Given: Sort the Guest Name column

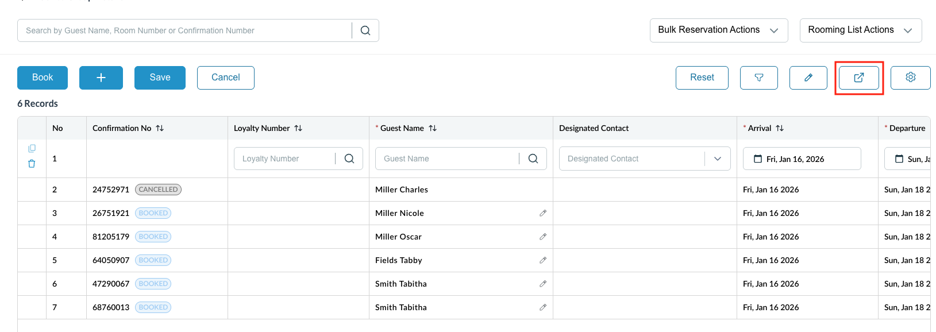Looking at the screenshot, I should coord(433,128).
